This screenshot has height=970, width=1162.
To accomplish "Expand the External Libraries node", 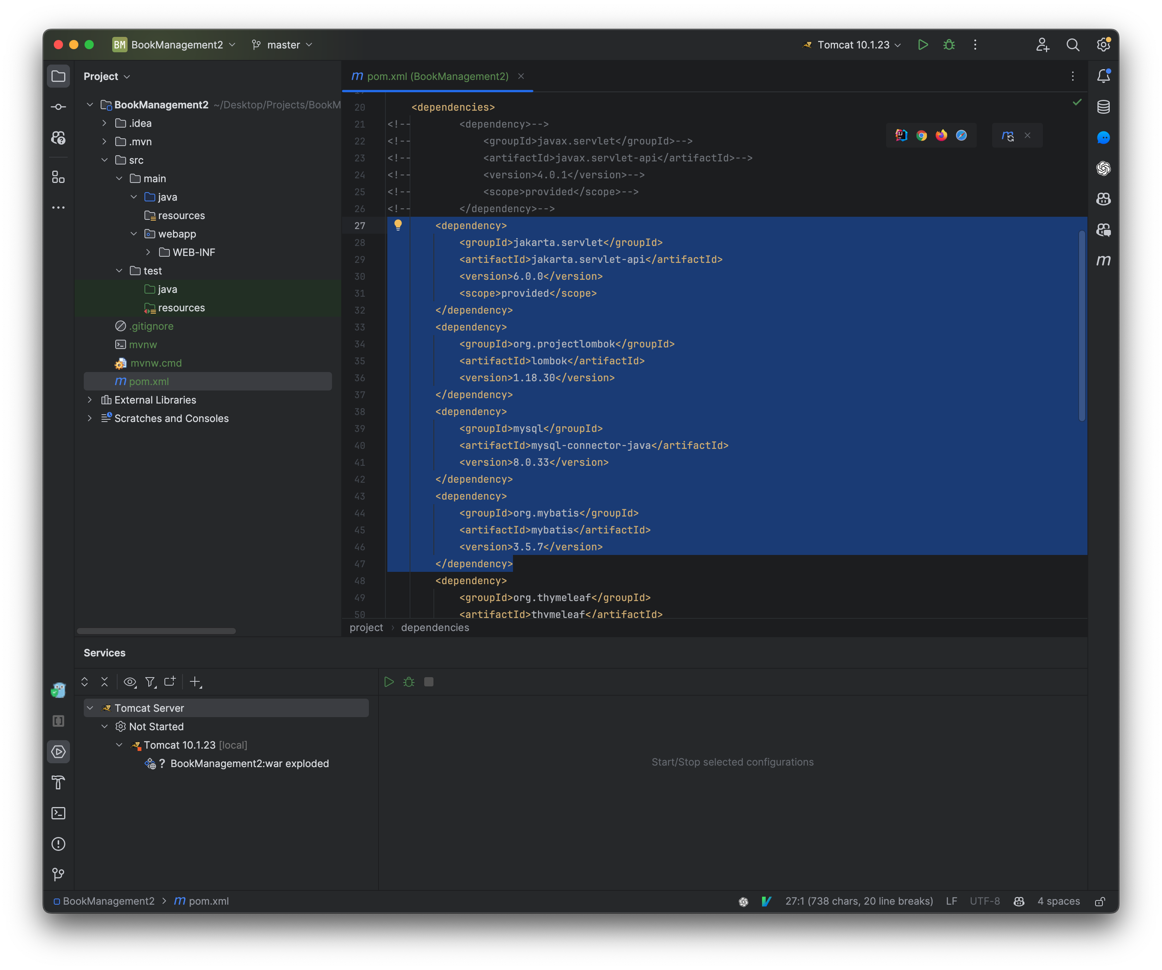I will coord(90,400).
